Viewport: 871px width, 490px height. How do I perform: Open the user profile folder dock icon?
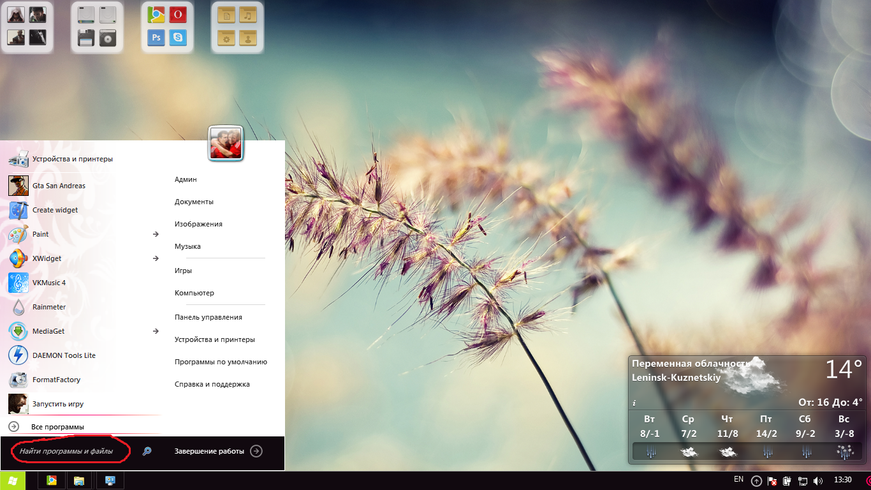[248, 38]
